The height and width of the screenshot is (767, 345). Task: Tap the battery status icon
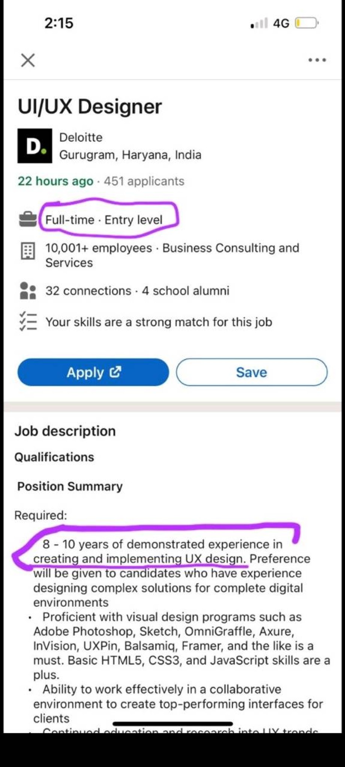click(x=306, y=23)
